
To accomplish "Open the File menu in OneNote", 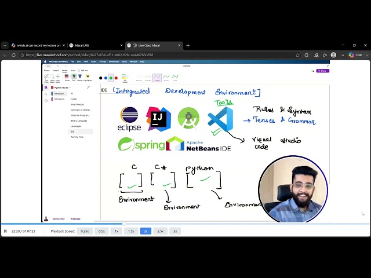I will click(x=72, y=62).
